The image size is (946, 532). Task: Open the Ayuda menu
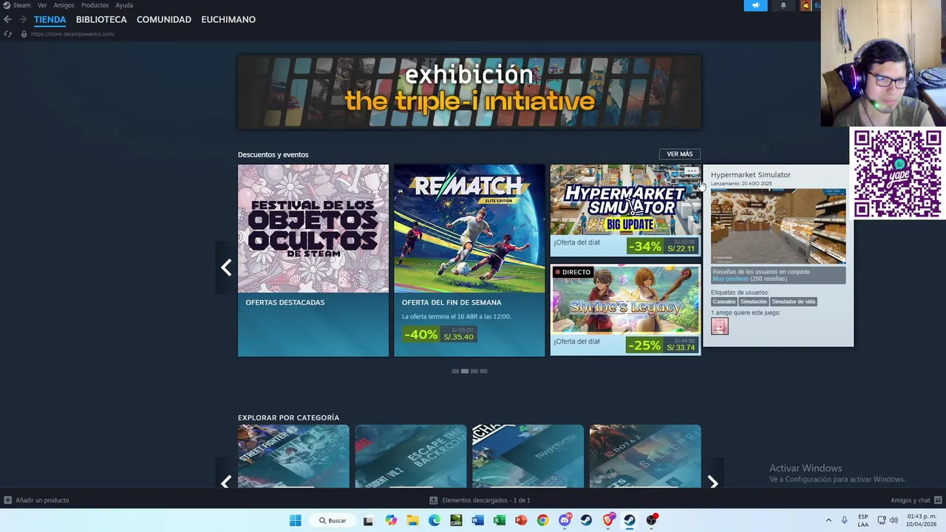[124, 5]
